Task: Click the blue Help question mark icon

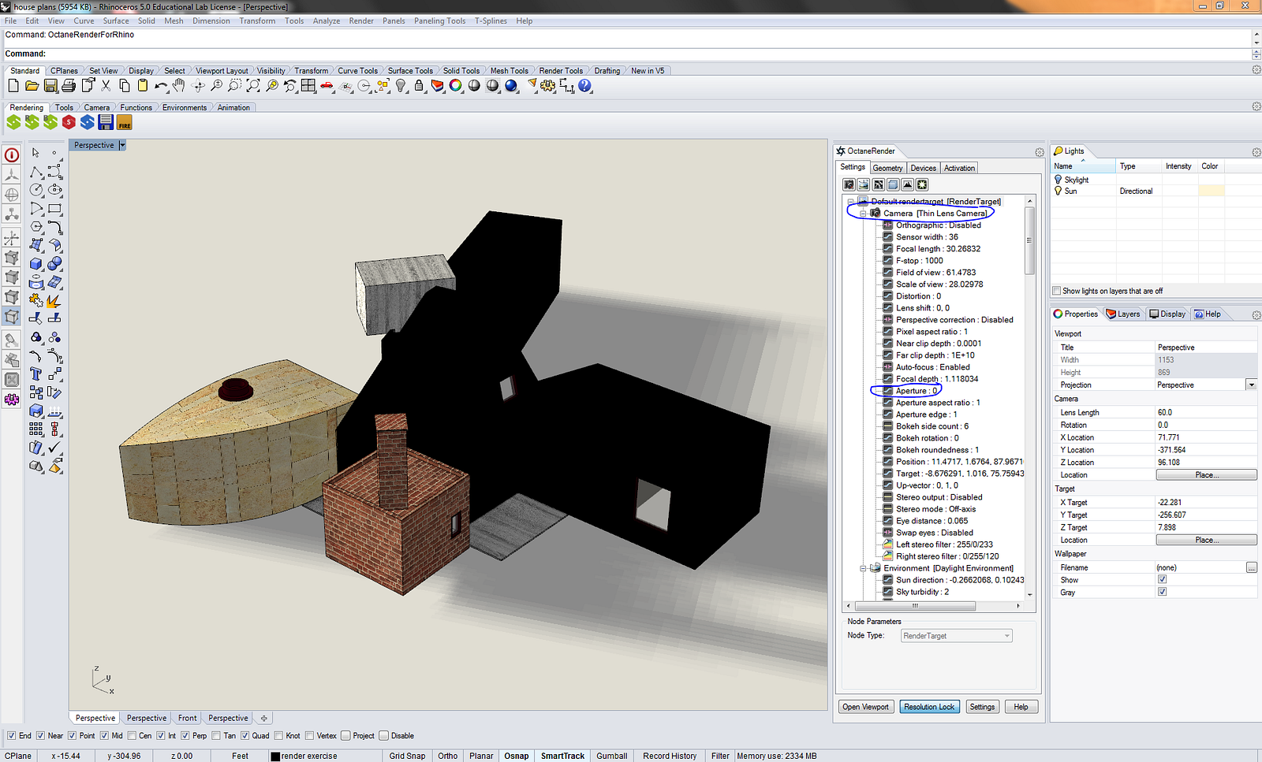Action: 584,86
